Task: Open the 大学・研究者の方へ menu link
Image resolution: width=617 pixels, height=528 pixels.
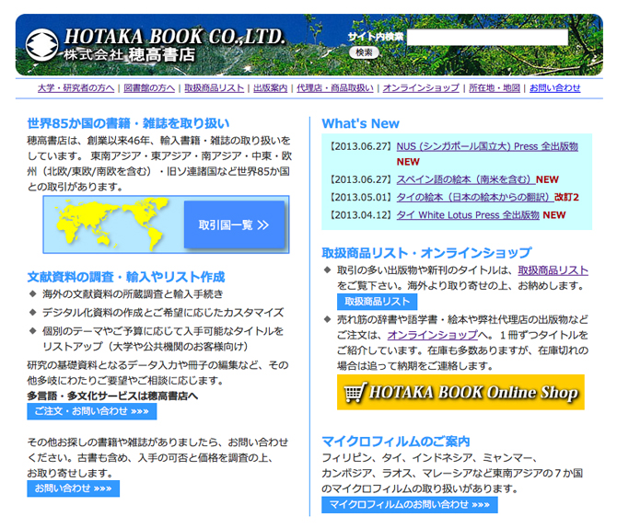Action: pos(76,88)
